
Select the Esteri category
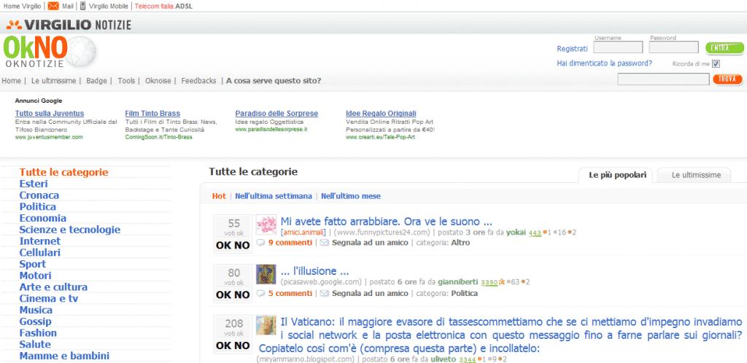[x=34, y=184]
